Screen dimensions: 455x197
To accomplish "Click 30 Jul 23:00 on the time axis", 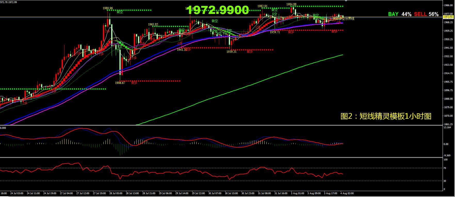I will point(248,193).
